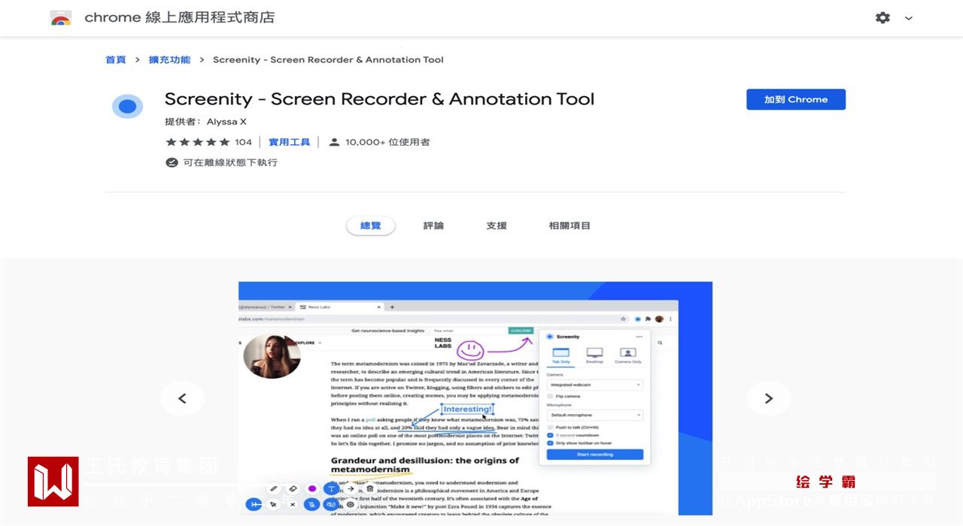Click the 加到 Chrome button
The height and width of the screenshot is (526, 963).
click(796, 99)
